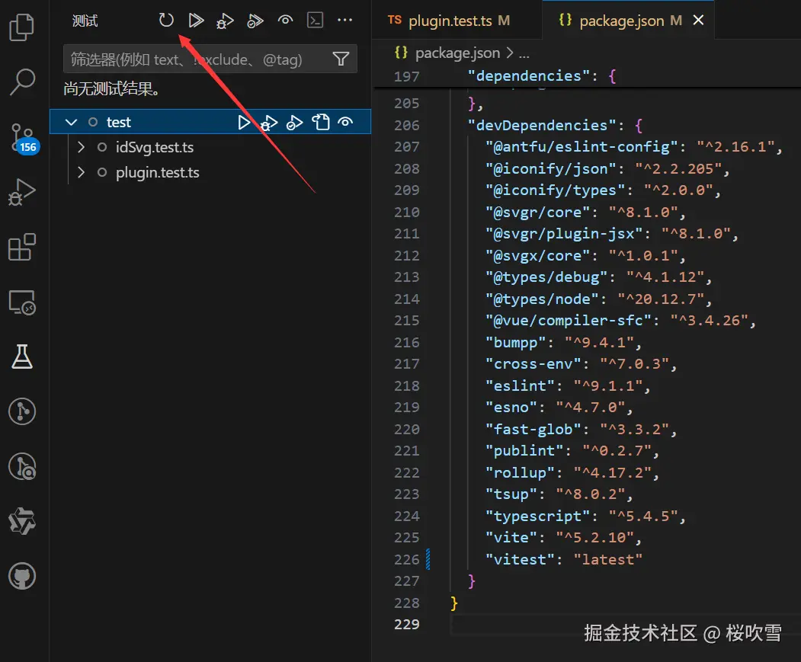801x662 pixels.
Task: Toggle continuous run on test row
Action: pyautogui.click(x=346, y=122)
